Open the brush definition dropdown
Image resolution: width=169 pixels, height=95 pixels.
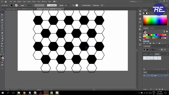(58, 5)
